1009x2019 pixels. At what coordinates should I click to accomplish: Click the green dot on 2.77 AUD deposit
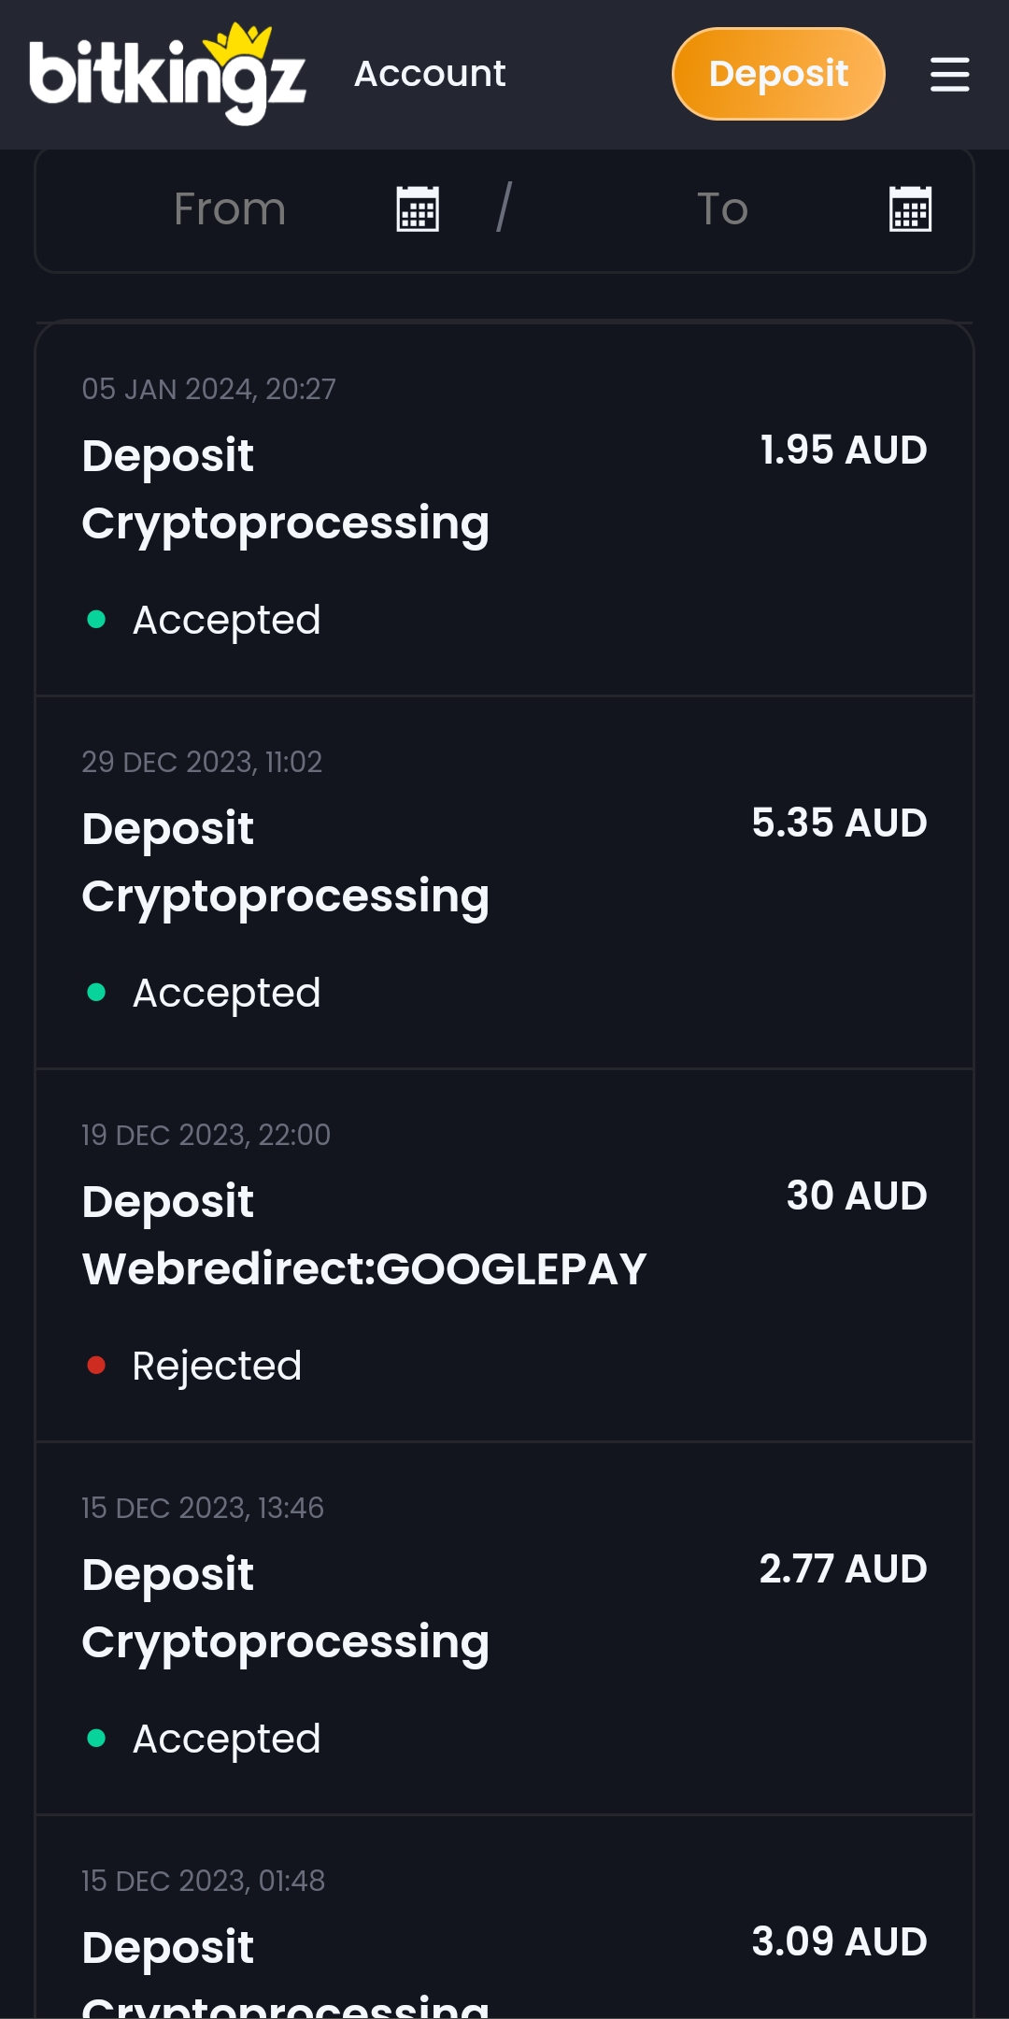pyautogui.click(x=96, y=1738)
